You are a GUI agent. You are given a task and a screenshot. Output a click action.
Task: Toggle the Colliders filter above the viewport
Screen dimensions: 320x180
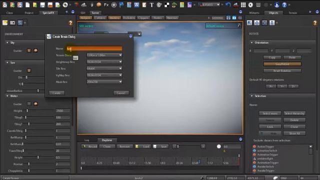click(x=100, y=18)
